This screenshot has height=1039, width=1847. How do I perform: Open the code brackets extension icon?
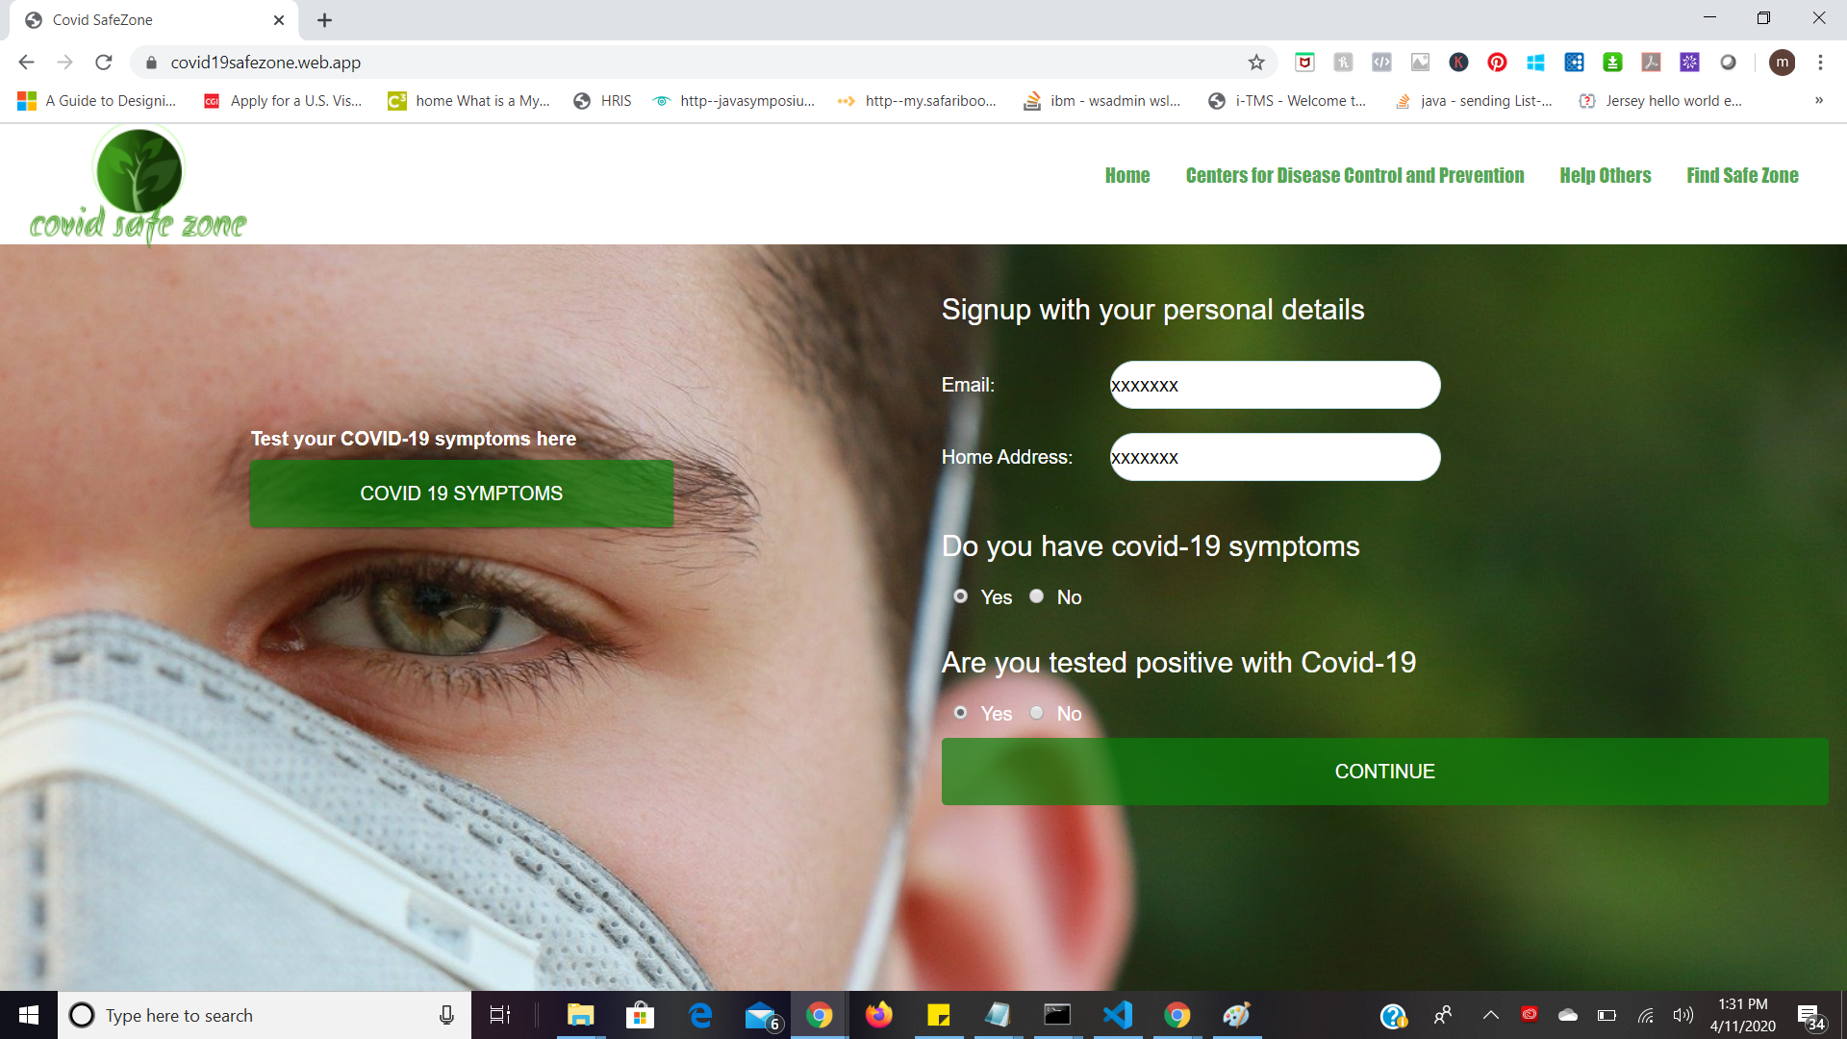[x=1381, y=63]
